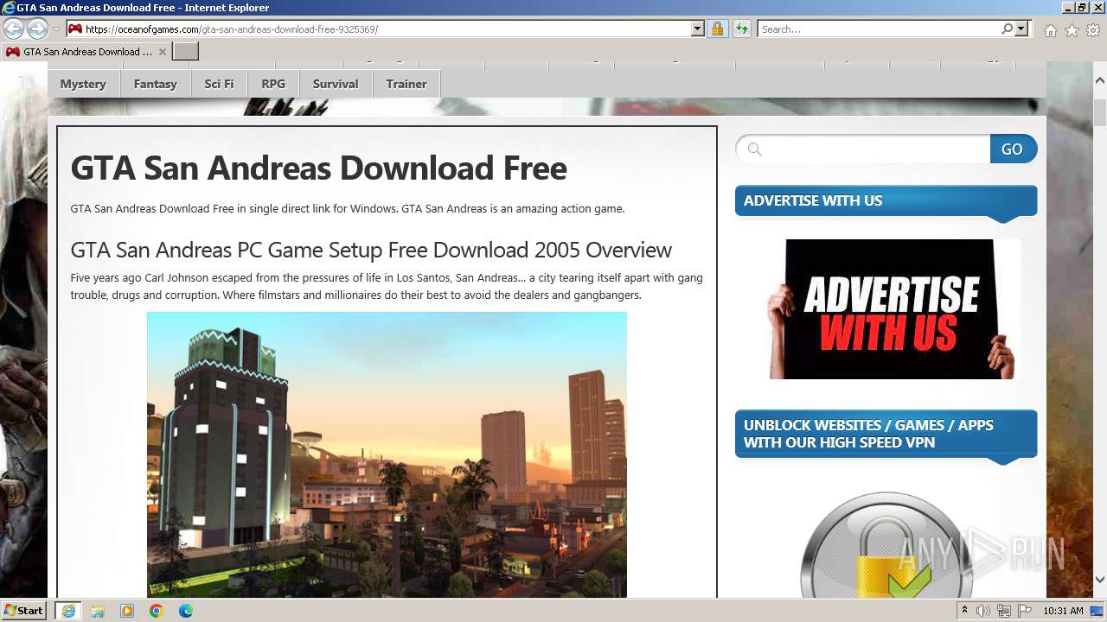The image size is (1107, 622).
Task: Click the Show Desktop button
Action: (x=1098, y=611)
